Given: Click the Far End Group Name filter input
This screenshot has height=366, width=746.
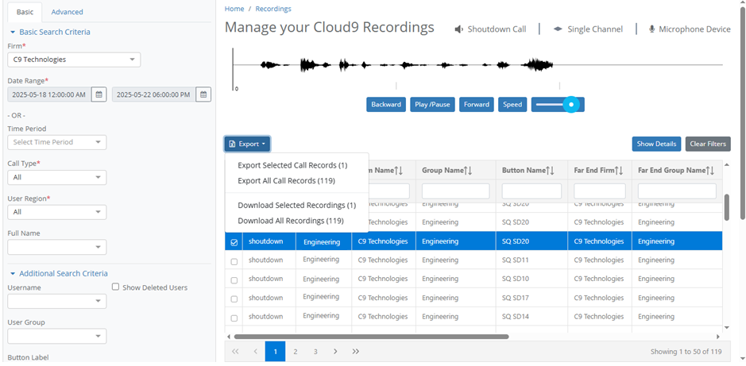Looking at the screenshot, I should tap(677, 191).
